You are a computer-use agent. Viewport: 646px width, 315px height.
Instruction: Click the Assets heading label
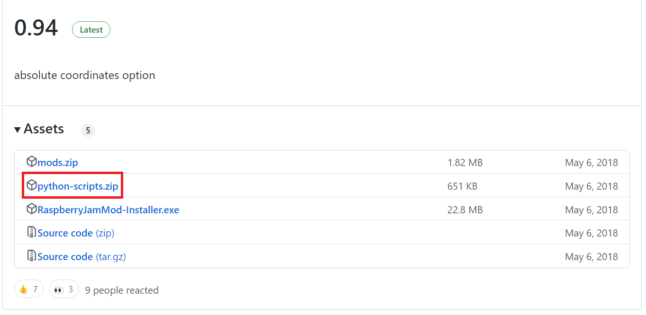pyautogui.click(x=44, y=129)
